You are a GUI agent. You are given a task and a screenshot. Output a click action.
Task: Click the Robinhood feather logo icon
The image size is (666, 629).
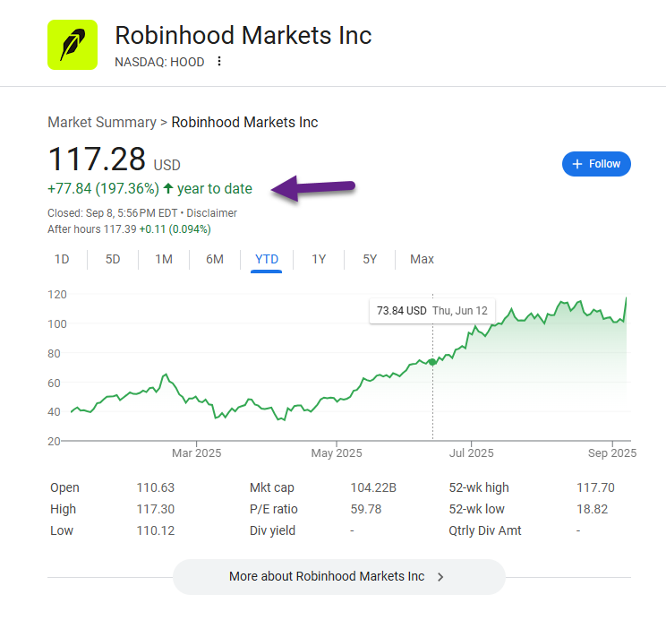73,45
